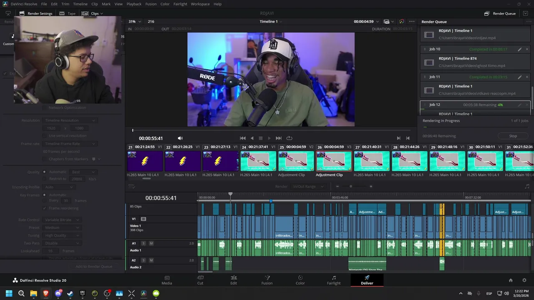
Task: Jump to first frame in viewer
Action: [x=243, y=138]
